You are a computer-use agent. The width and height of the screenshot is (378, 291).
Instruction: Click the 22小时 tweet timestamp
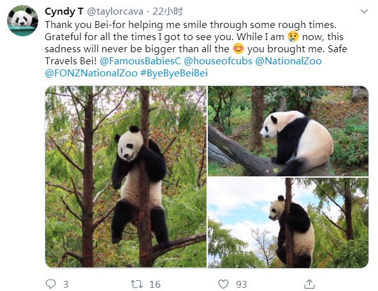pos(168,11)
